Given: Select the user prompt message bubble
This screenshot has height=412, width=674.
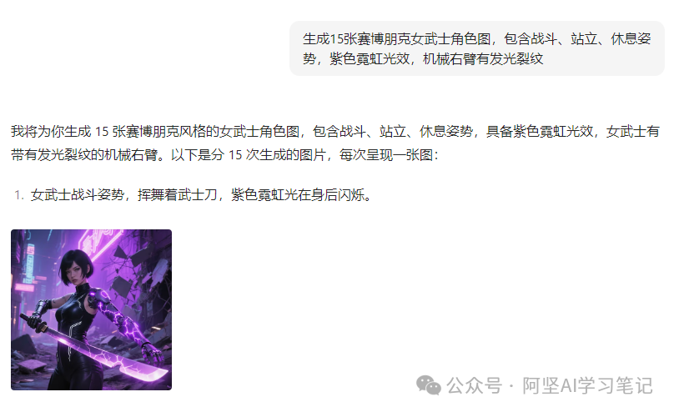Looking at the screenshot, I should tap(476, 48).
